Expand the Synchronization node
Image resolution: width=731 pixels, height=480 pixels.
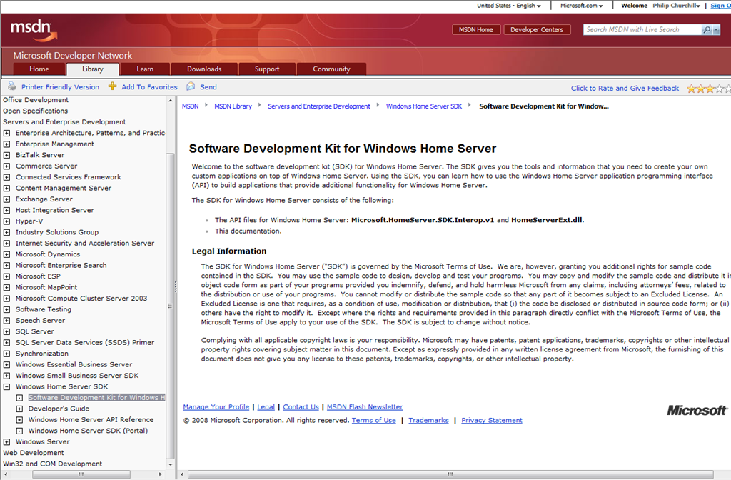[x=6, y=354]
